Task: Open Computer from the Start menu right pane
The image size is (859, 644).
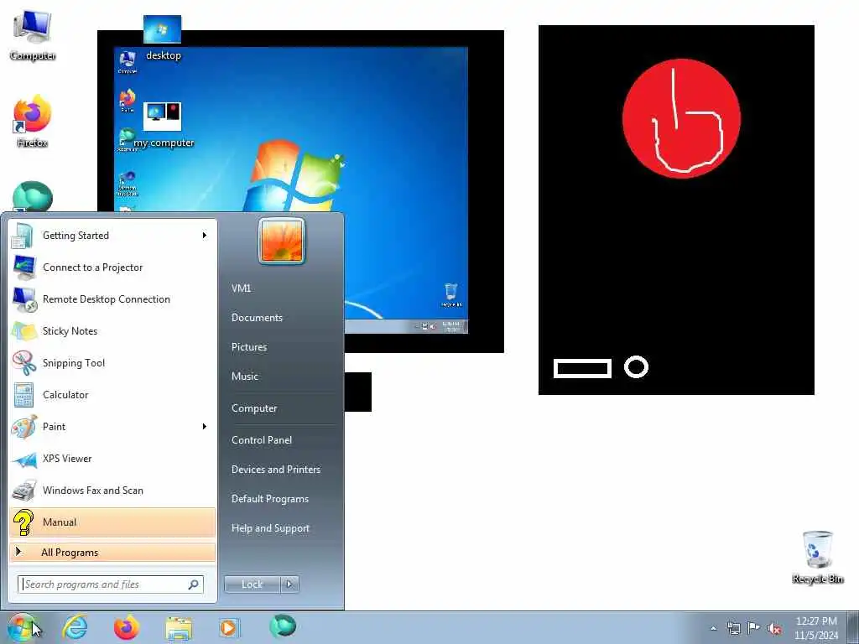Action: point(254,408)
